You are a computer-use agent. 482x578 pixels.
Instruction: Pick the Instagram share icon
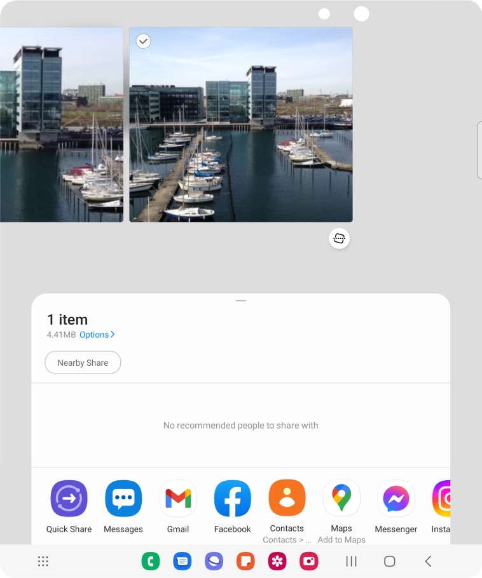[x=443, y=499]
